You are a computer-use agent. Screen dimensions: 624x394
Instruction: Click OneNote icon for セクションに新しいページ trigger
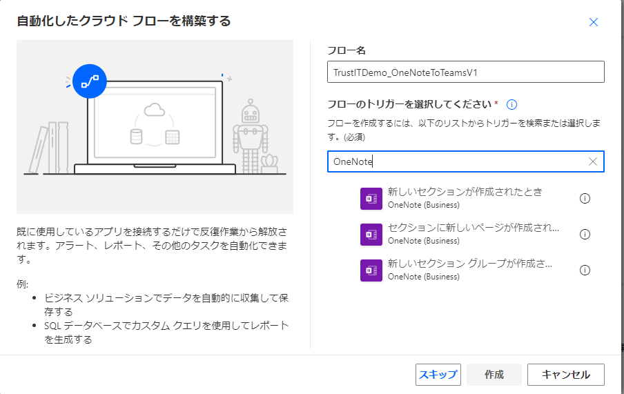(x=371, y=234)
